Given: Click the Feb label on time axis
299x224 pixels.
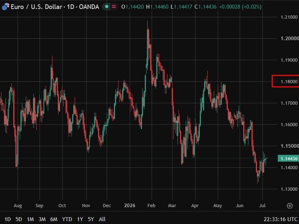Looking at the screenshot, I should 151,206.
